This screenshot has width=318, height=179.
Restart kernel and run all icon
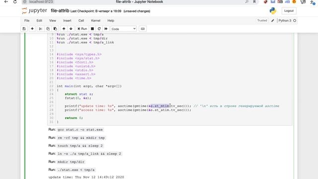(106, 29)
